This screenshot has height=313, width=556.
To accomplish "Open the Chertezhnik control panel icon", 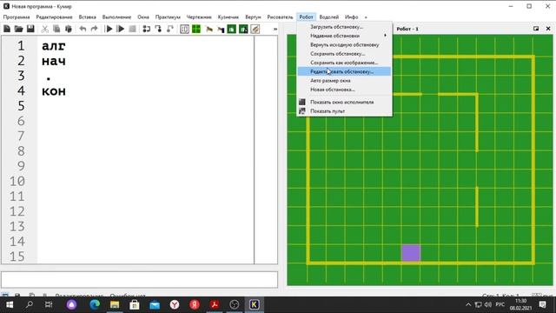I will click(x=221, y=29).
